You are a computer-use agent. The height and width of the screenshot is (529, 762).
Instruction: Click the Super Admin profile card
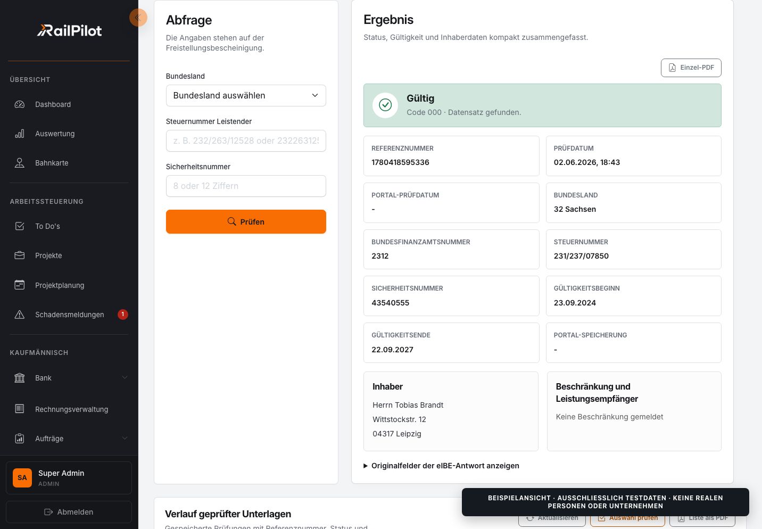click(69, 478)
